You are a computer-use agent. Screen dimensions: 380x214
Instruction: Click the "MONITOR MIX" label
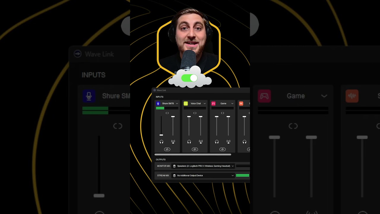(164, 166)
